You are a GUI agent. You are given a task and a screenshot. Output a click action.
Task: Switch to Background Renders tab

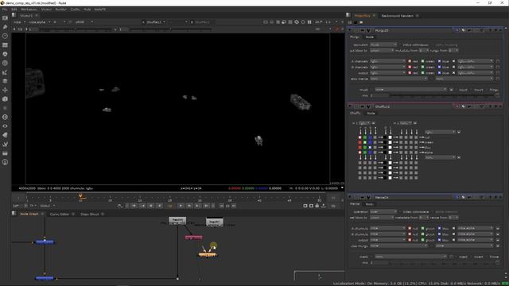tap(398, 16)
